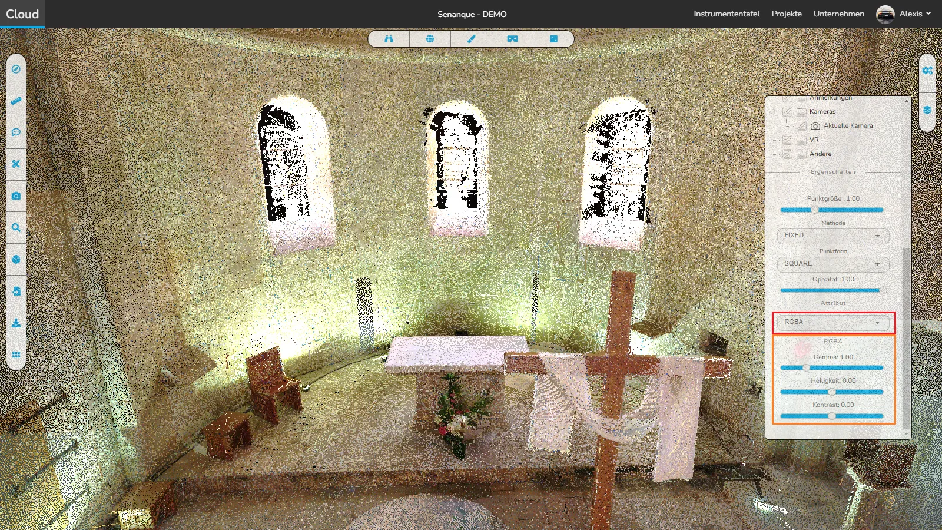Screen dimensions: 942x530
Task: Click the Alexis username label
Action: (911, 14)
